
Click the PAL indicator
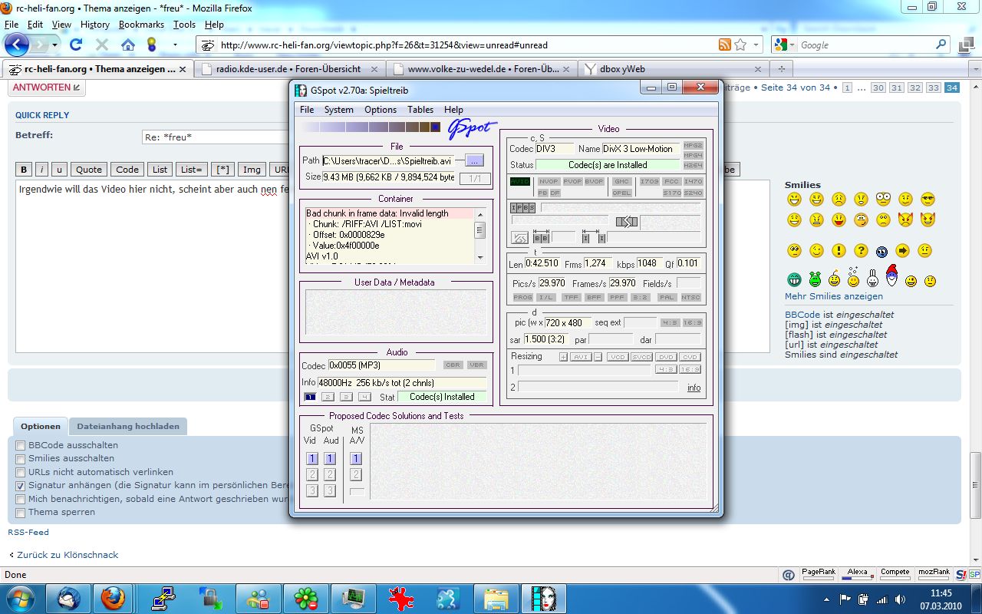[667, 297]
